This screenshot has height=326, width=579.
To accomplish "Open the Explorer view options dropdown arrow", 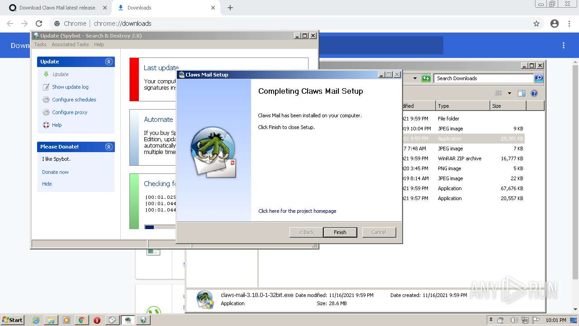I will pyautogui.click(x=509, y=93).
